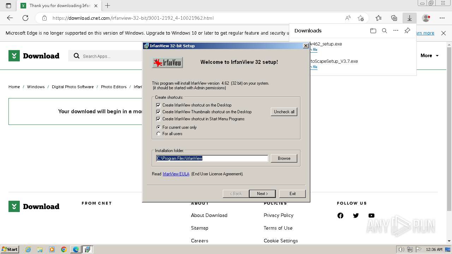Open the Sitemap footer link
Image resolution: width=452 pixels, height=254 pixels.
pos(200,228)
